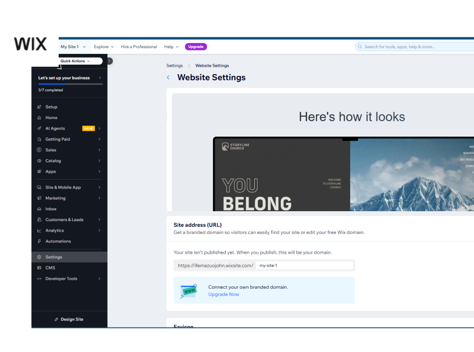Click the Home house icon
This screenshot has height=352, width=474.
pos(39,118)
